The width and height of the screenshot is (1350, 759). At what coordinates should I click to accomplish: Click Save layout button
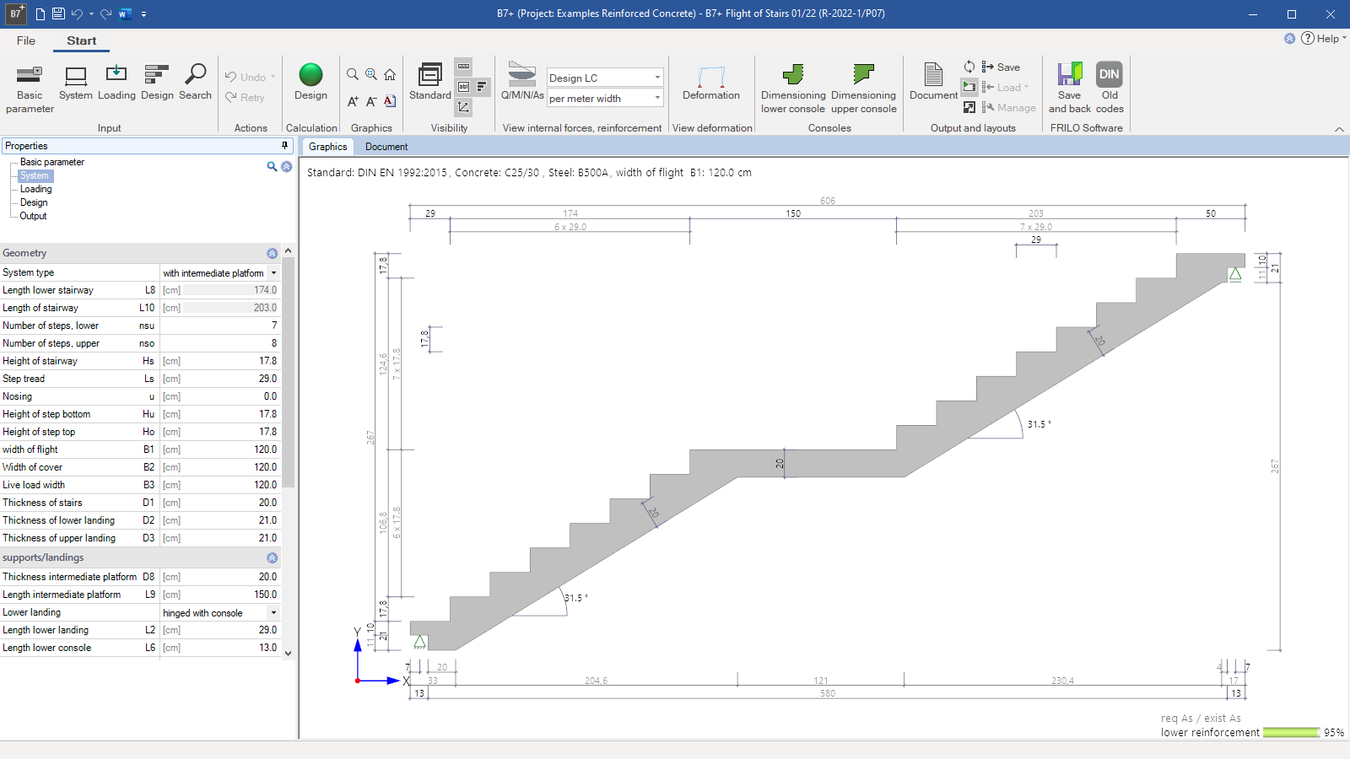click(x=1001, y=67)
